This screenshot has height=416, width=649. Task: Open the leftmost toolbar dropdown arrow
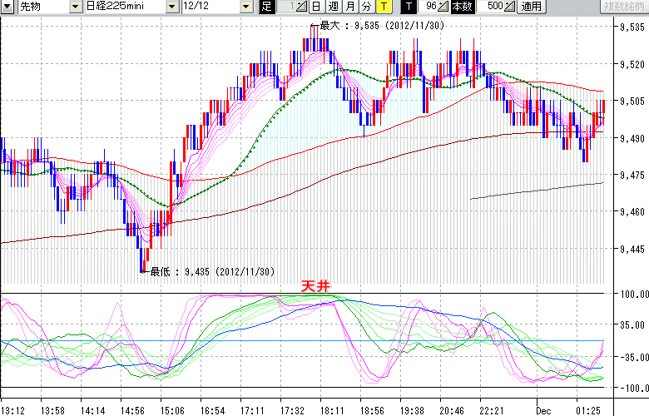[7, 7]
